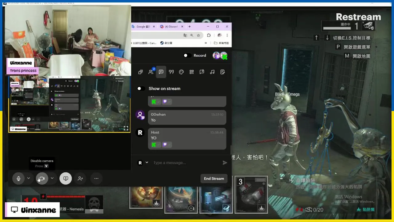Click the 13:38:44 timestamp on Host message
The image size is (394, 222).
tap(217, 132)
